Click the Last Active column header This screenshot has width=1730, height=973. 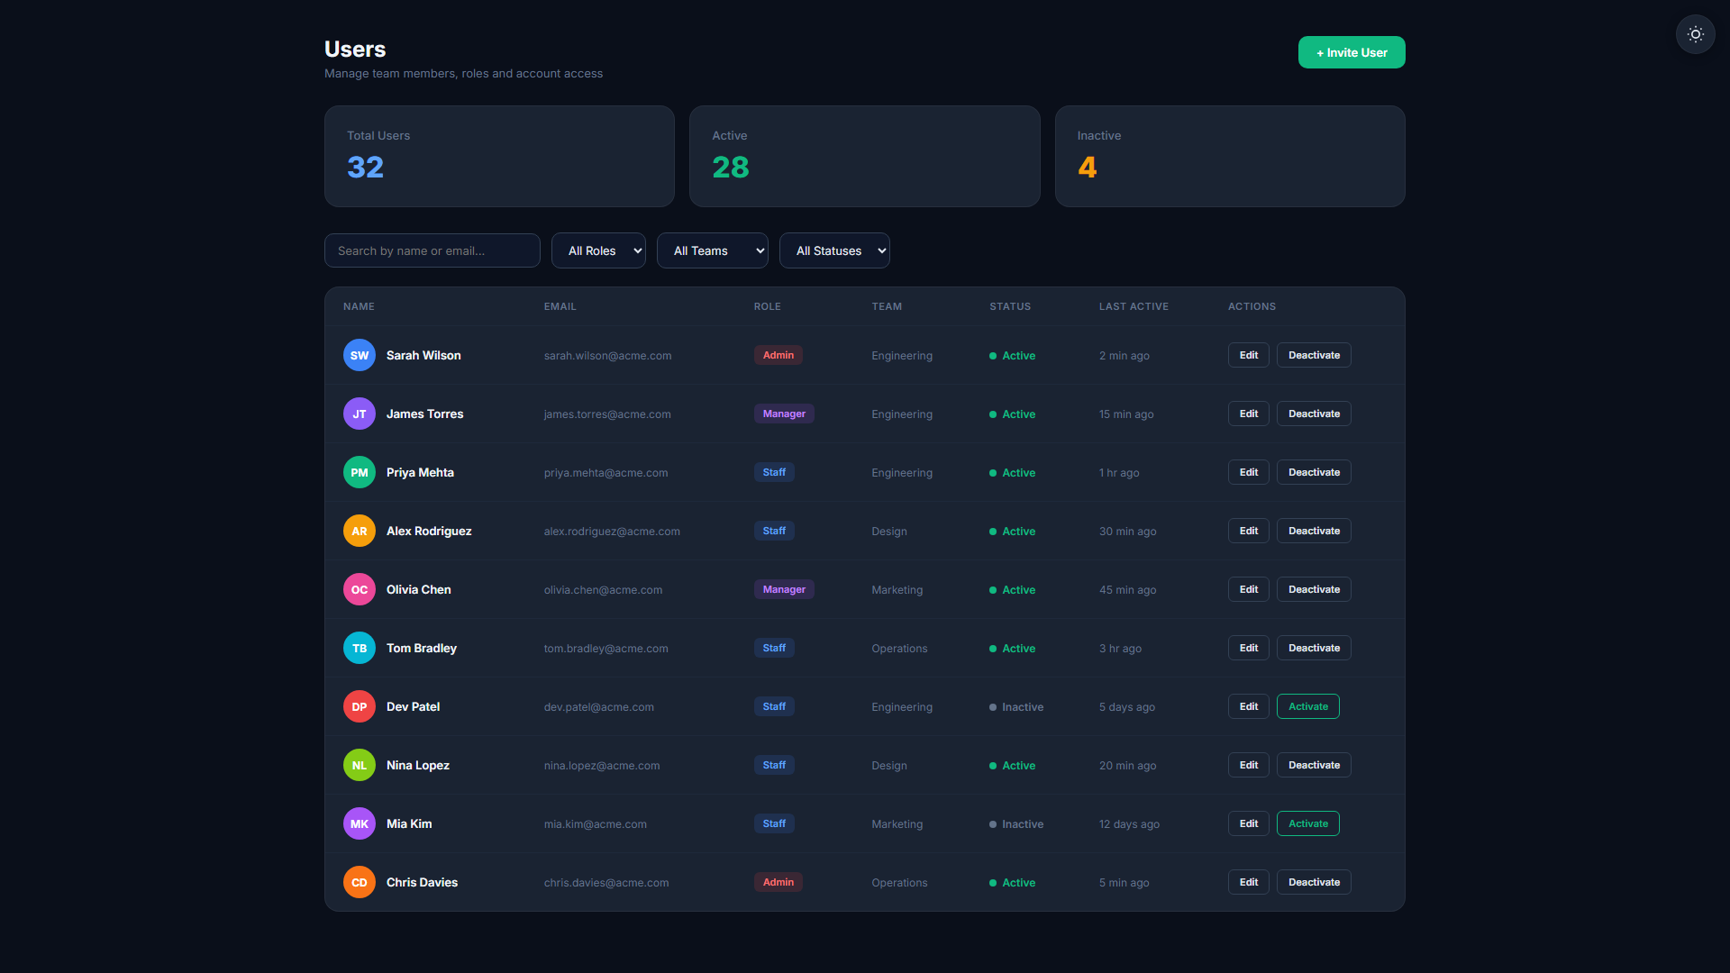(x=1134, y=306)
